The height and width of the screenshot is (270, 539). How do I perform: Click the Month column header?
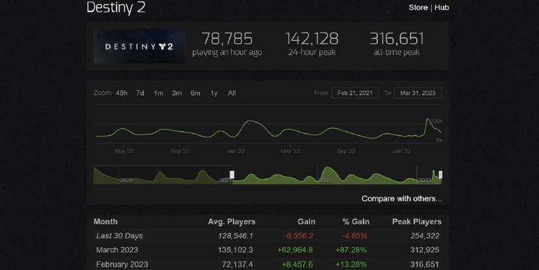pyautogui.click(x=106, y=222)
